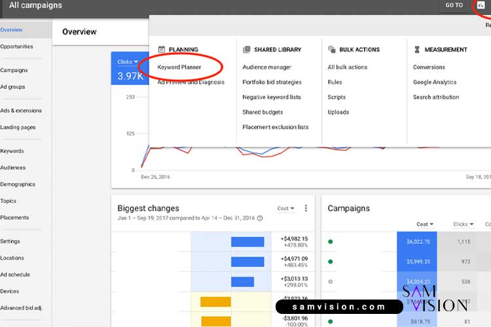Open Conversions under Measurement
The width and height of the screenshot is (491, 327).
(x=429, y=67)
